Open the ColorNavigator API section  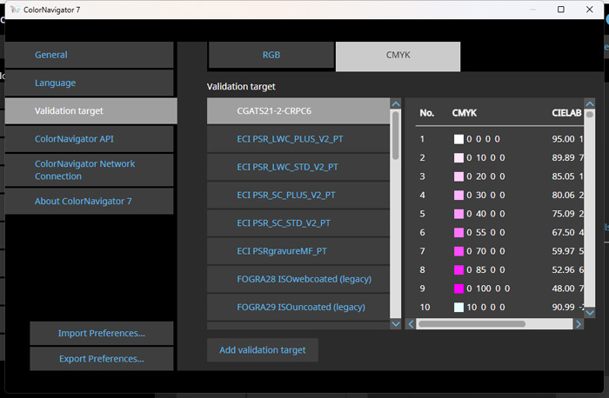(x=89, y=138)
